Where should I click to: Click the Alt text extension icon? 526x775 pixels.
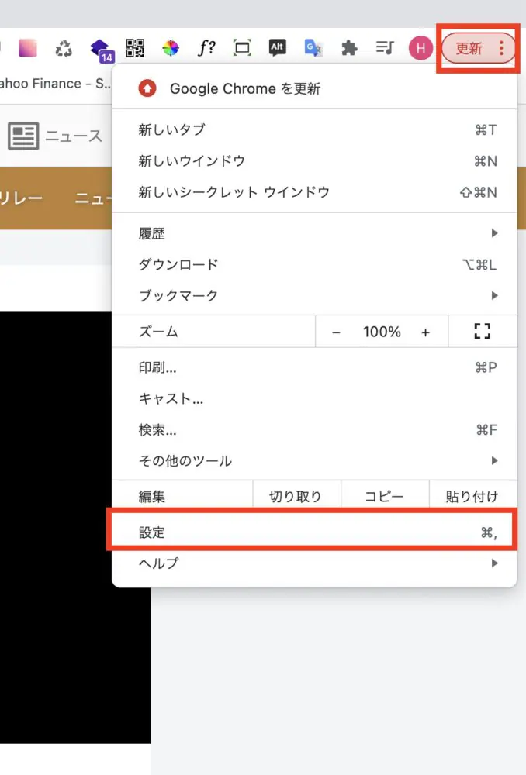coord(277,48)
